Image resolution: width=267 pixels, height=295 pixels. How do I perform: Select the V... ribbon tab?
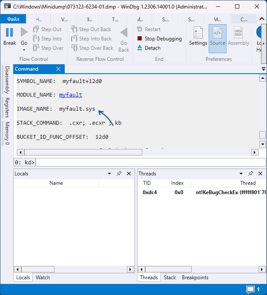[65, 19]
